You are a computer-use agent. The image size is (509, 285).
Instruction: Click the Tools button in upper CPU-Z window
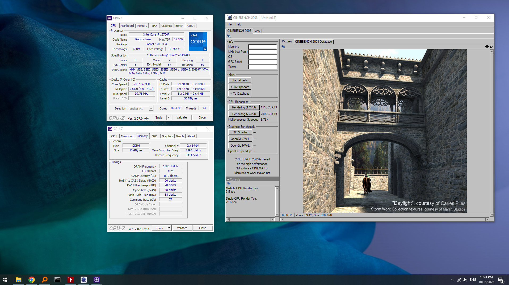coord(159,117)
